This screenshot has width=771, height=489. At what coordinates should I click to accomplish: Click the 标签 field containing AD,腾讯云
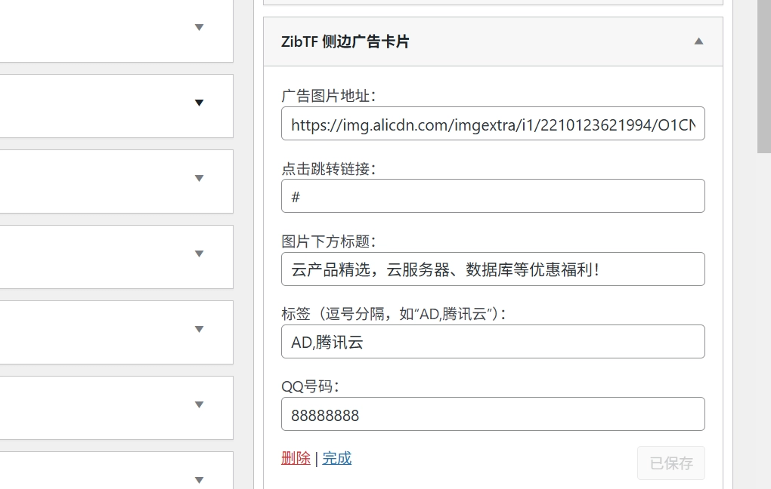pos(493,341)
